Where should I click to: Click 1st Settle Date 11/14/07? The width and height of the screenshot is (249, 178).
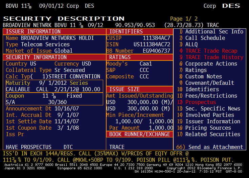67,121
